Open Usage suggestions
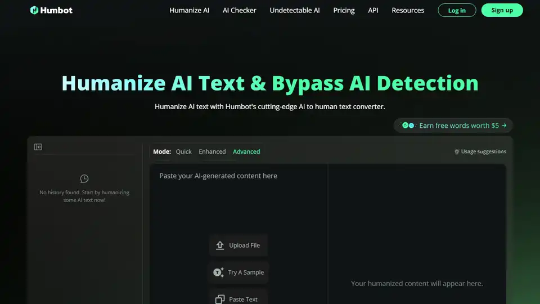Viewport: 540px width, 304px height. pyautogui.click(x=480, y=151)
